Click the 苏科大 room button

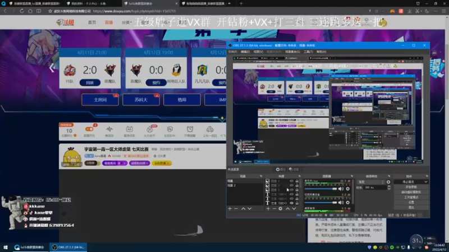(x=141, y=100)
